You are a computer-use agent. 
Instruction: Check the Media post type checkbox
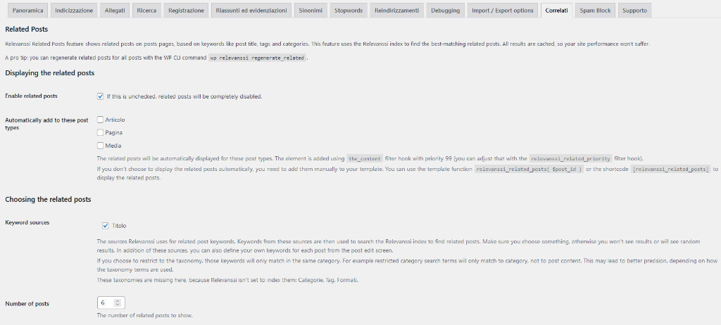(100, 146)
